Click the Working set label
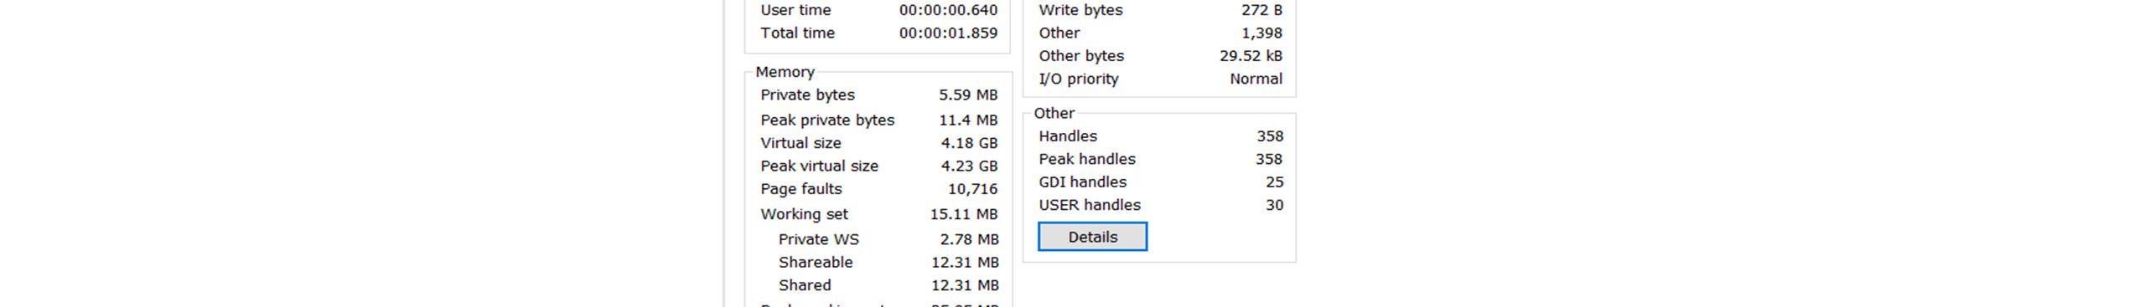This screenshot has height=307, width=2134. tap(804, 214)
